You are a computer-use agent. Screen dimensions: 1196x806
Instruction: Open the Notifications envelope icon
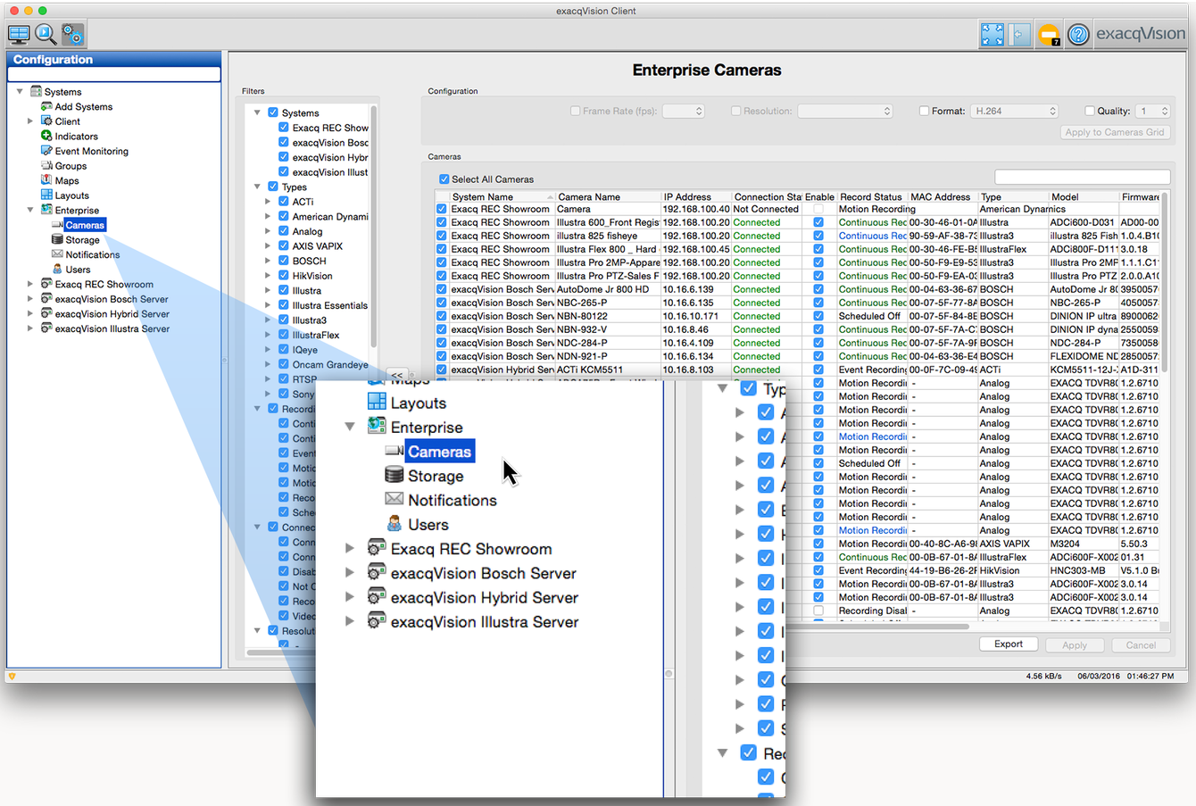pyautogui.click(x=57, y=253)
